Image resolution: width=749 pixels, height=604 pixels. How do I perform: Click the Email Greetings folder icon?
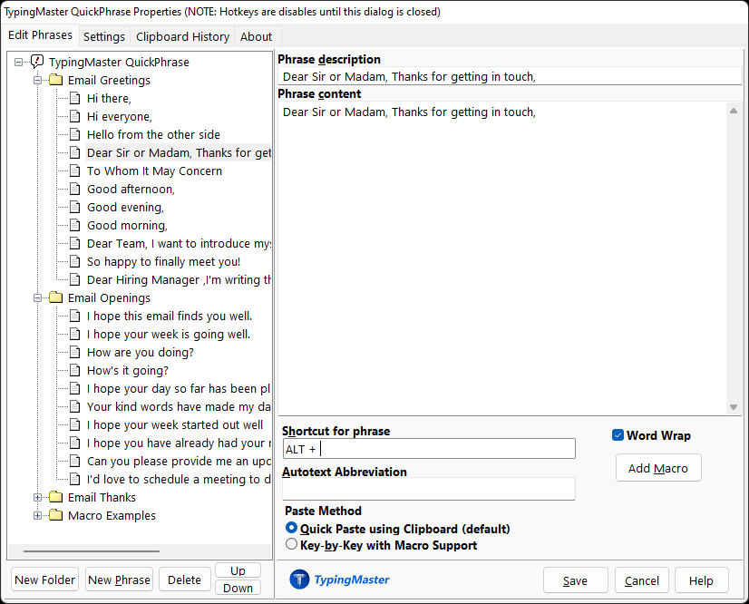point(56,80)
